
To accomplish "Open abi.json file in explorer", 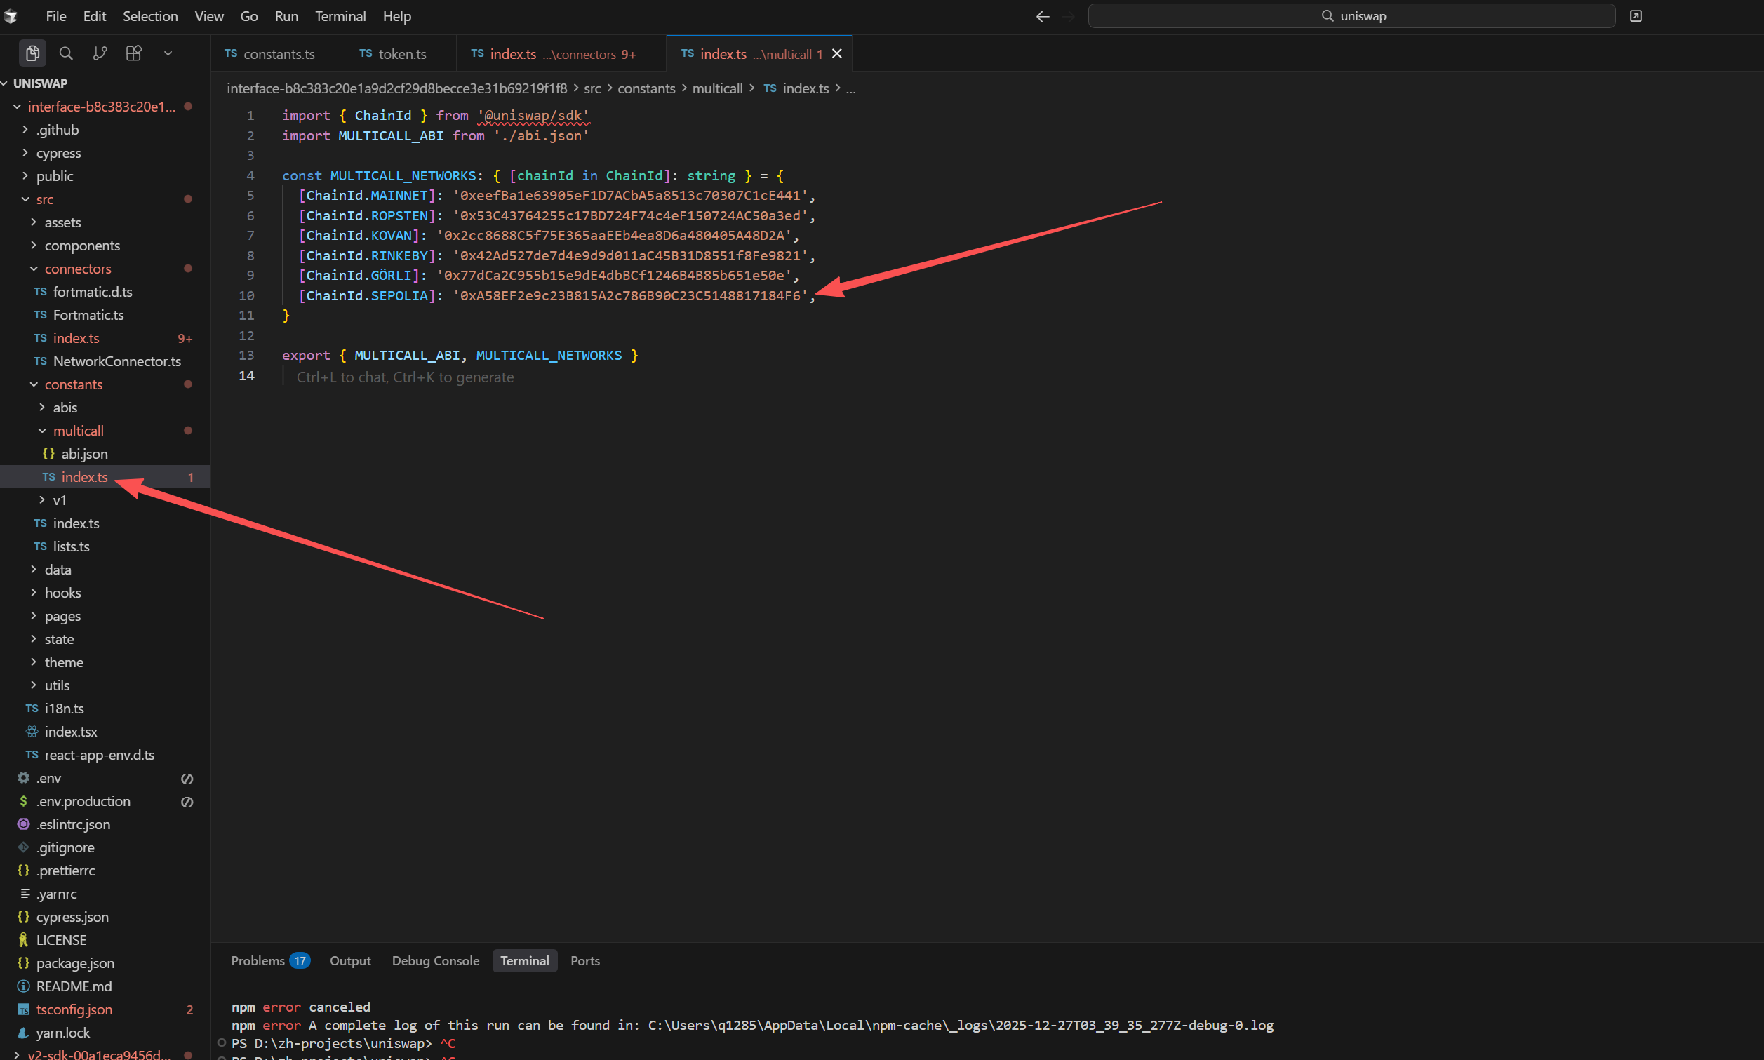I will (84, 454).
